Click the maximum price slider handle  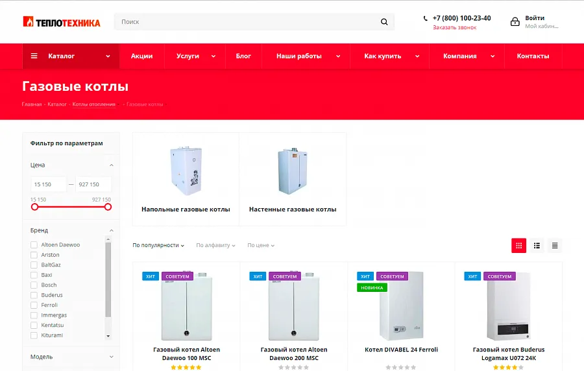[108, 207]
